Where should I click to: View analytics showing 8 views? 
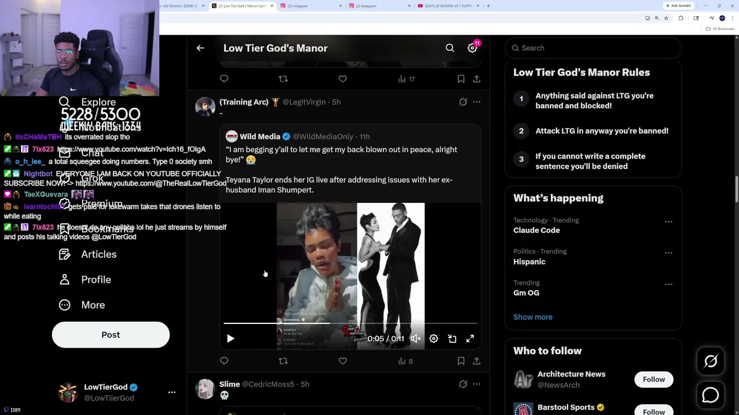click(405, 361)
